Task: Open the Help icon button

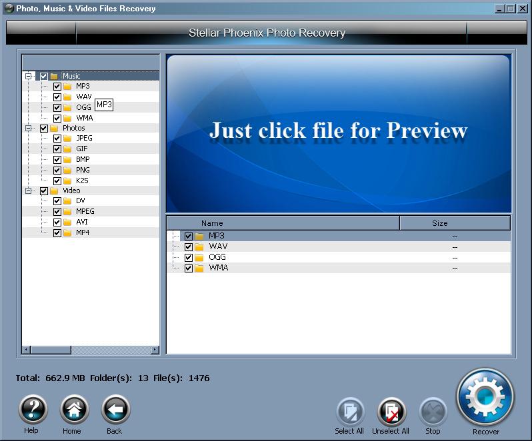Action: [x=33, y=410]
